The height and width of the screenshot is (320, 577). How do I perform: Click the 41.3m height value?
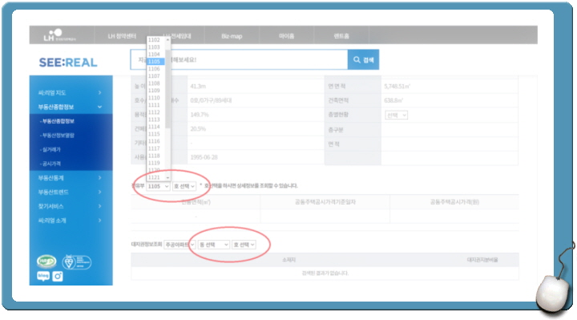coord(198,86)
